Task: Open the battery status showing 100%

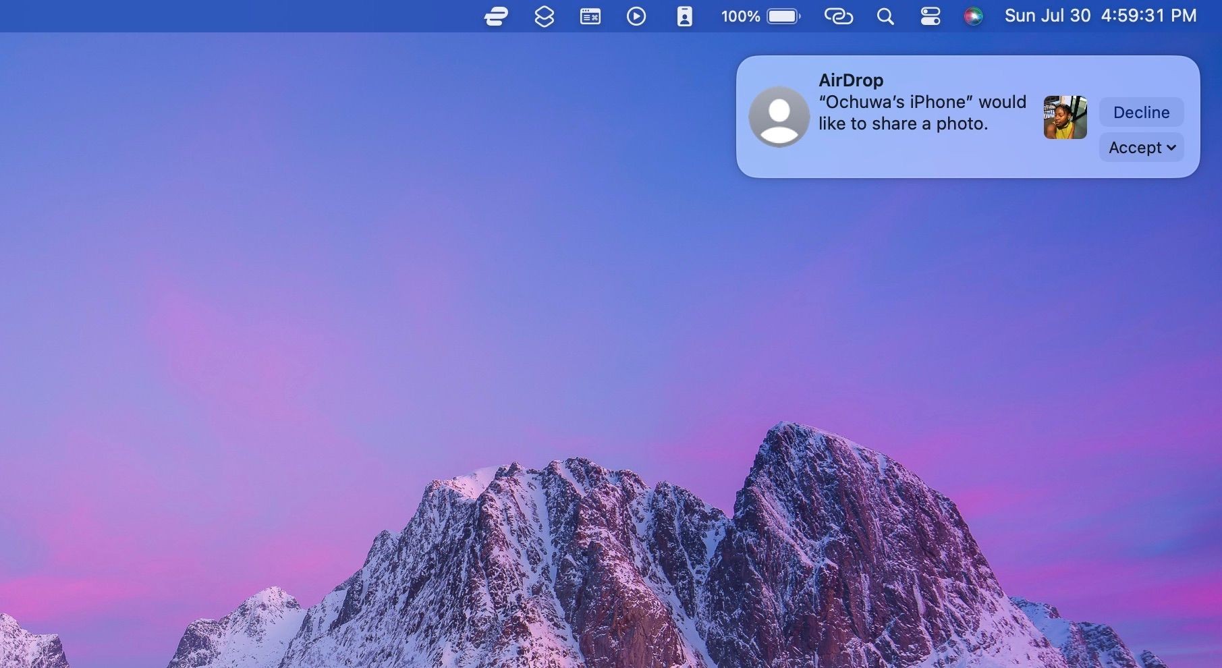Action: pos(760,16)
